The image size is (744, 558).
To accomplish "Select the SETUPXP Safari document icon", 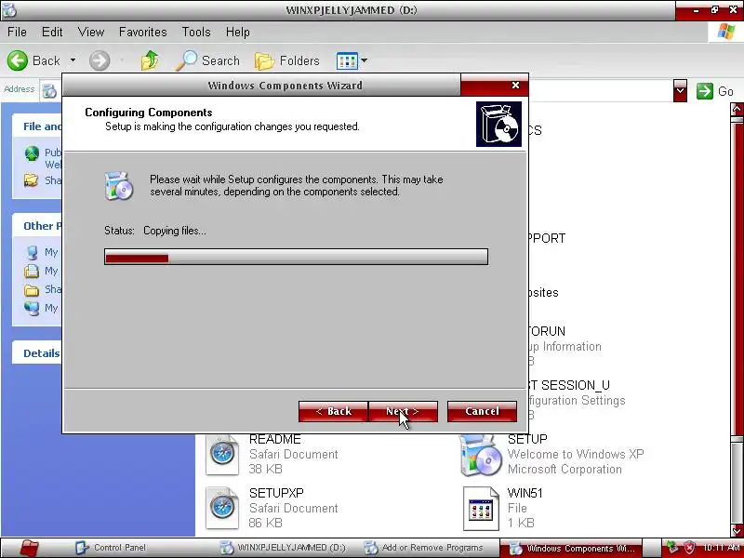I will point(221,508).
